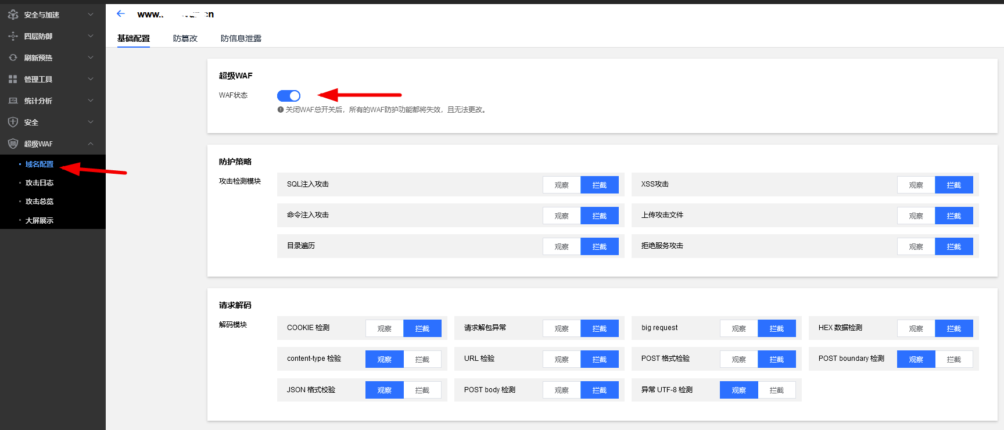This screenshot has height=430, width=1004.
Task: Set XSS攻击 to 拦截 mode
Action: pos(954,185)
